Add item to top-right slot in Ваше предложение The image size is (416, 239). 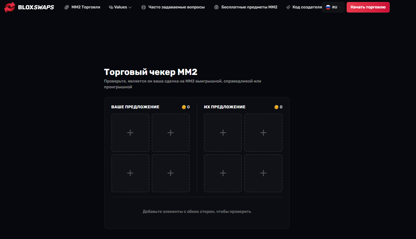171,133
